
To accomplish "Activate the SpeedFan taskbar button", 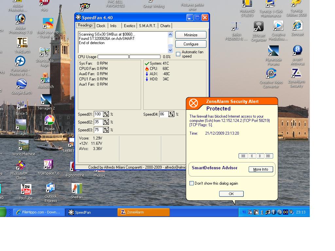I will point(91,212).
